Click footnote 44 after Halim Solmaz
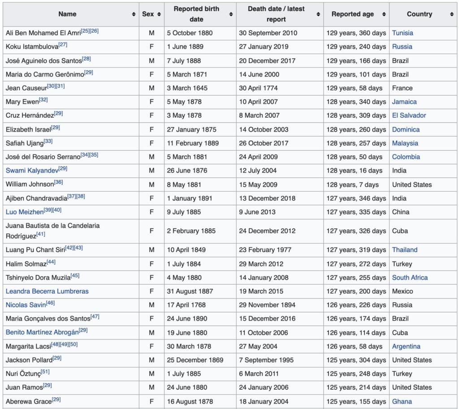This screenshot has height=409, width=459. [51, 262]
